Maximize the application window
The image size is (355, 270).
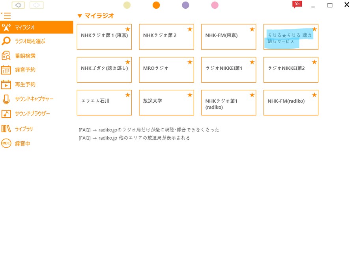[330, 5]
